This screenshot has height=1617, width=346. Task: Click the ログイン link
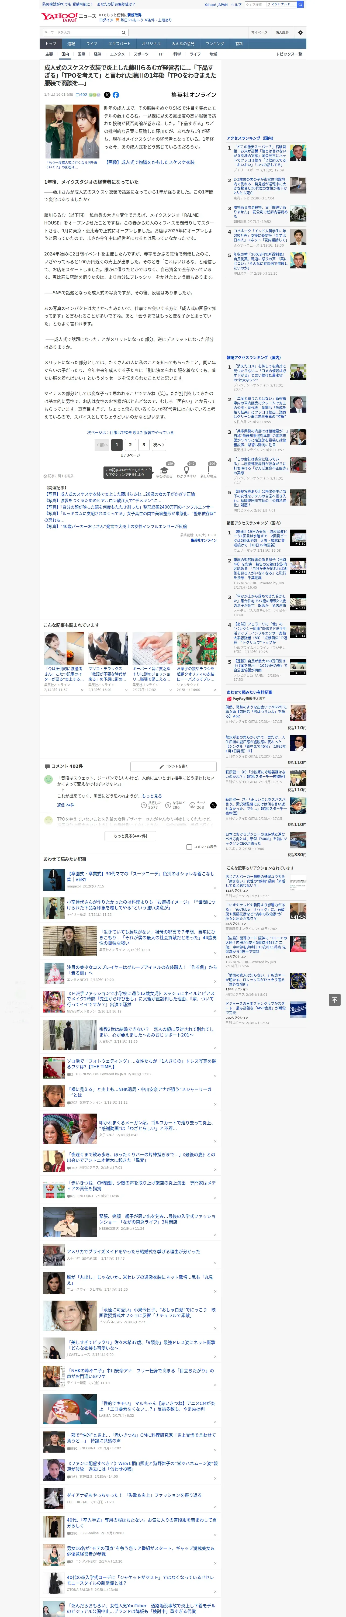pyautogui.click(x=106, y=20)
